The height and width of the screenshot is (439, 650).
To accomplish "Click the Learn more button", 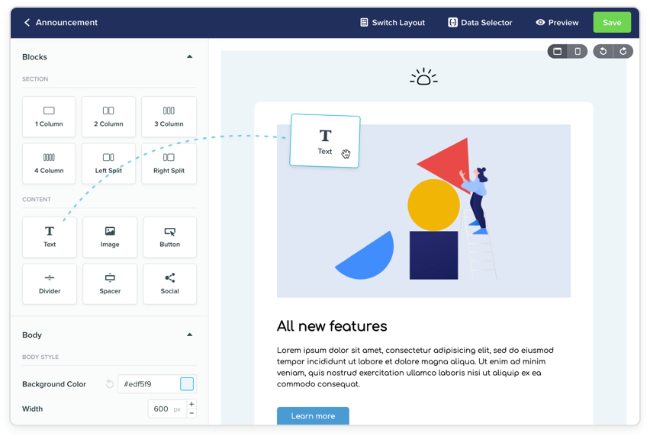I will pos(313,416).
